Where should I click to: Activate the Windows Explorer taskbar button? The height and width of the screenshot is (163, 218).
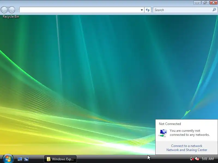60,159
